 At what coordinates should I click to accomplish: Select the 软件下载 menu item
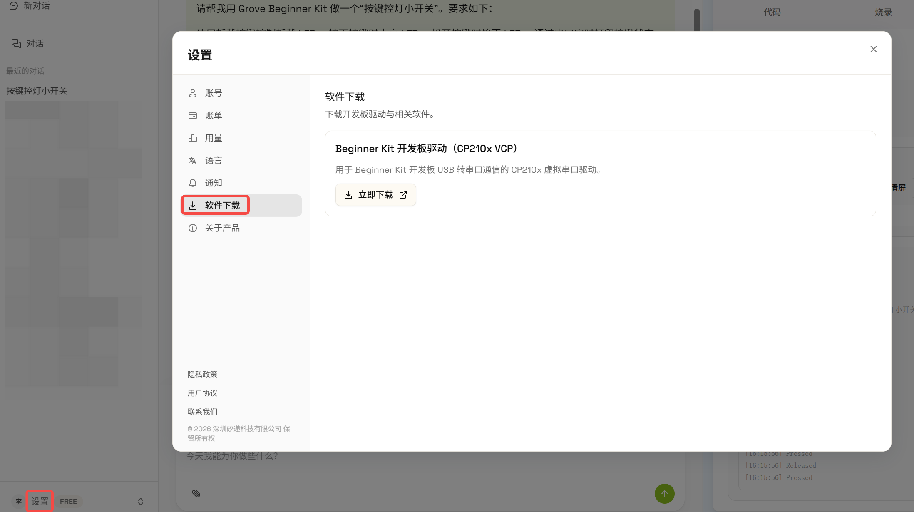point(241,206)
